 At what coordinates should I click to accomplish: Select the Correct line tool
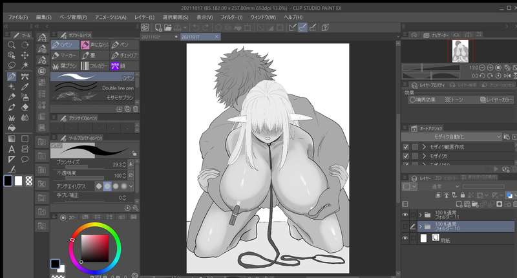(12, 170)
